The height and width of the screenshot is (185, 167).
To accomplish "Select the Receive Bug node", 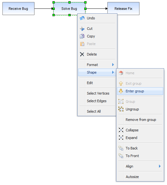I will pos(18,9).
